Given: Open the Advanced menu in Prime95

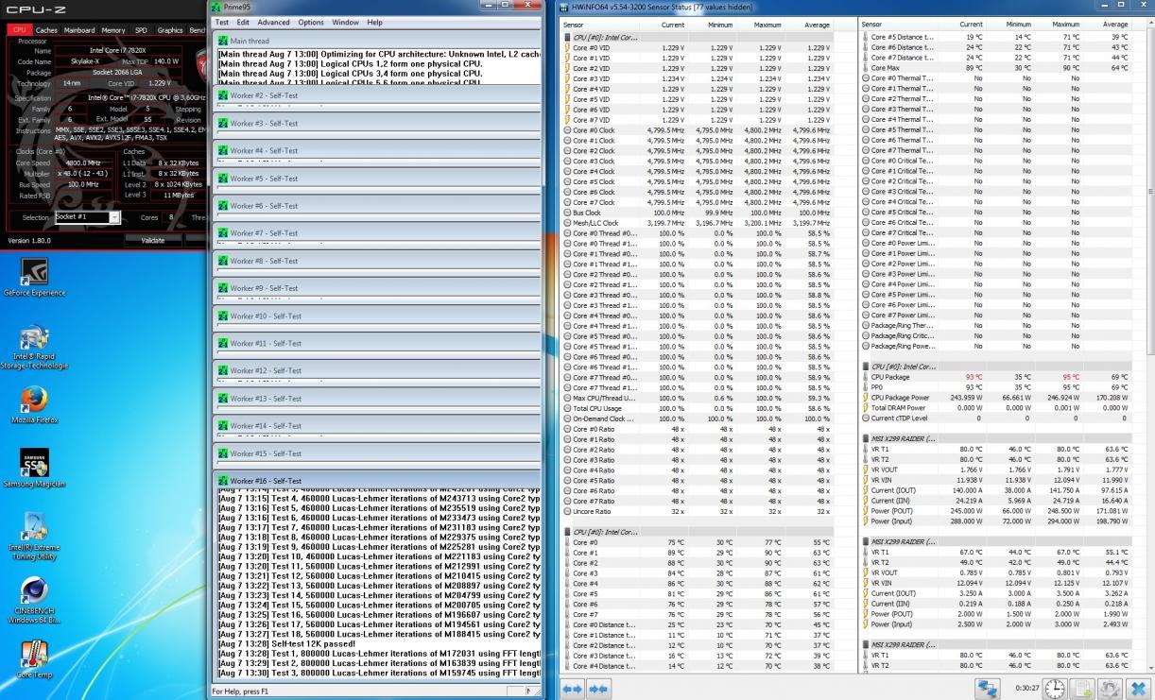Looking at the screenshot, I should click(x=274, y=22).
